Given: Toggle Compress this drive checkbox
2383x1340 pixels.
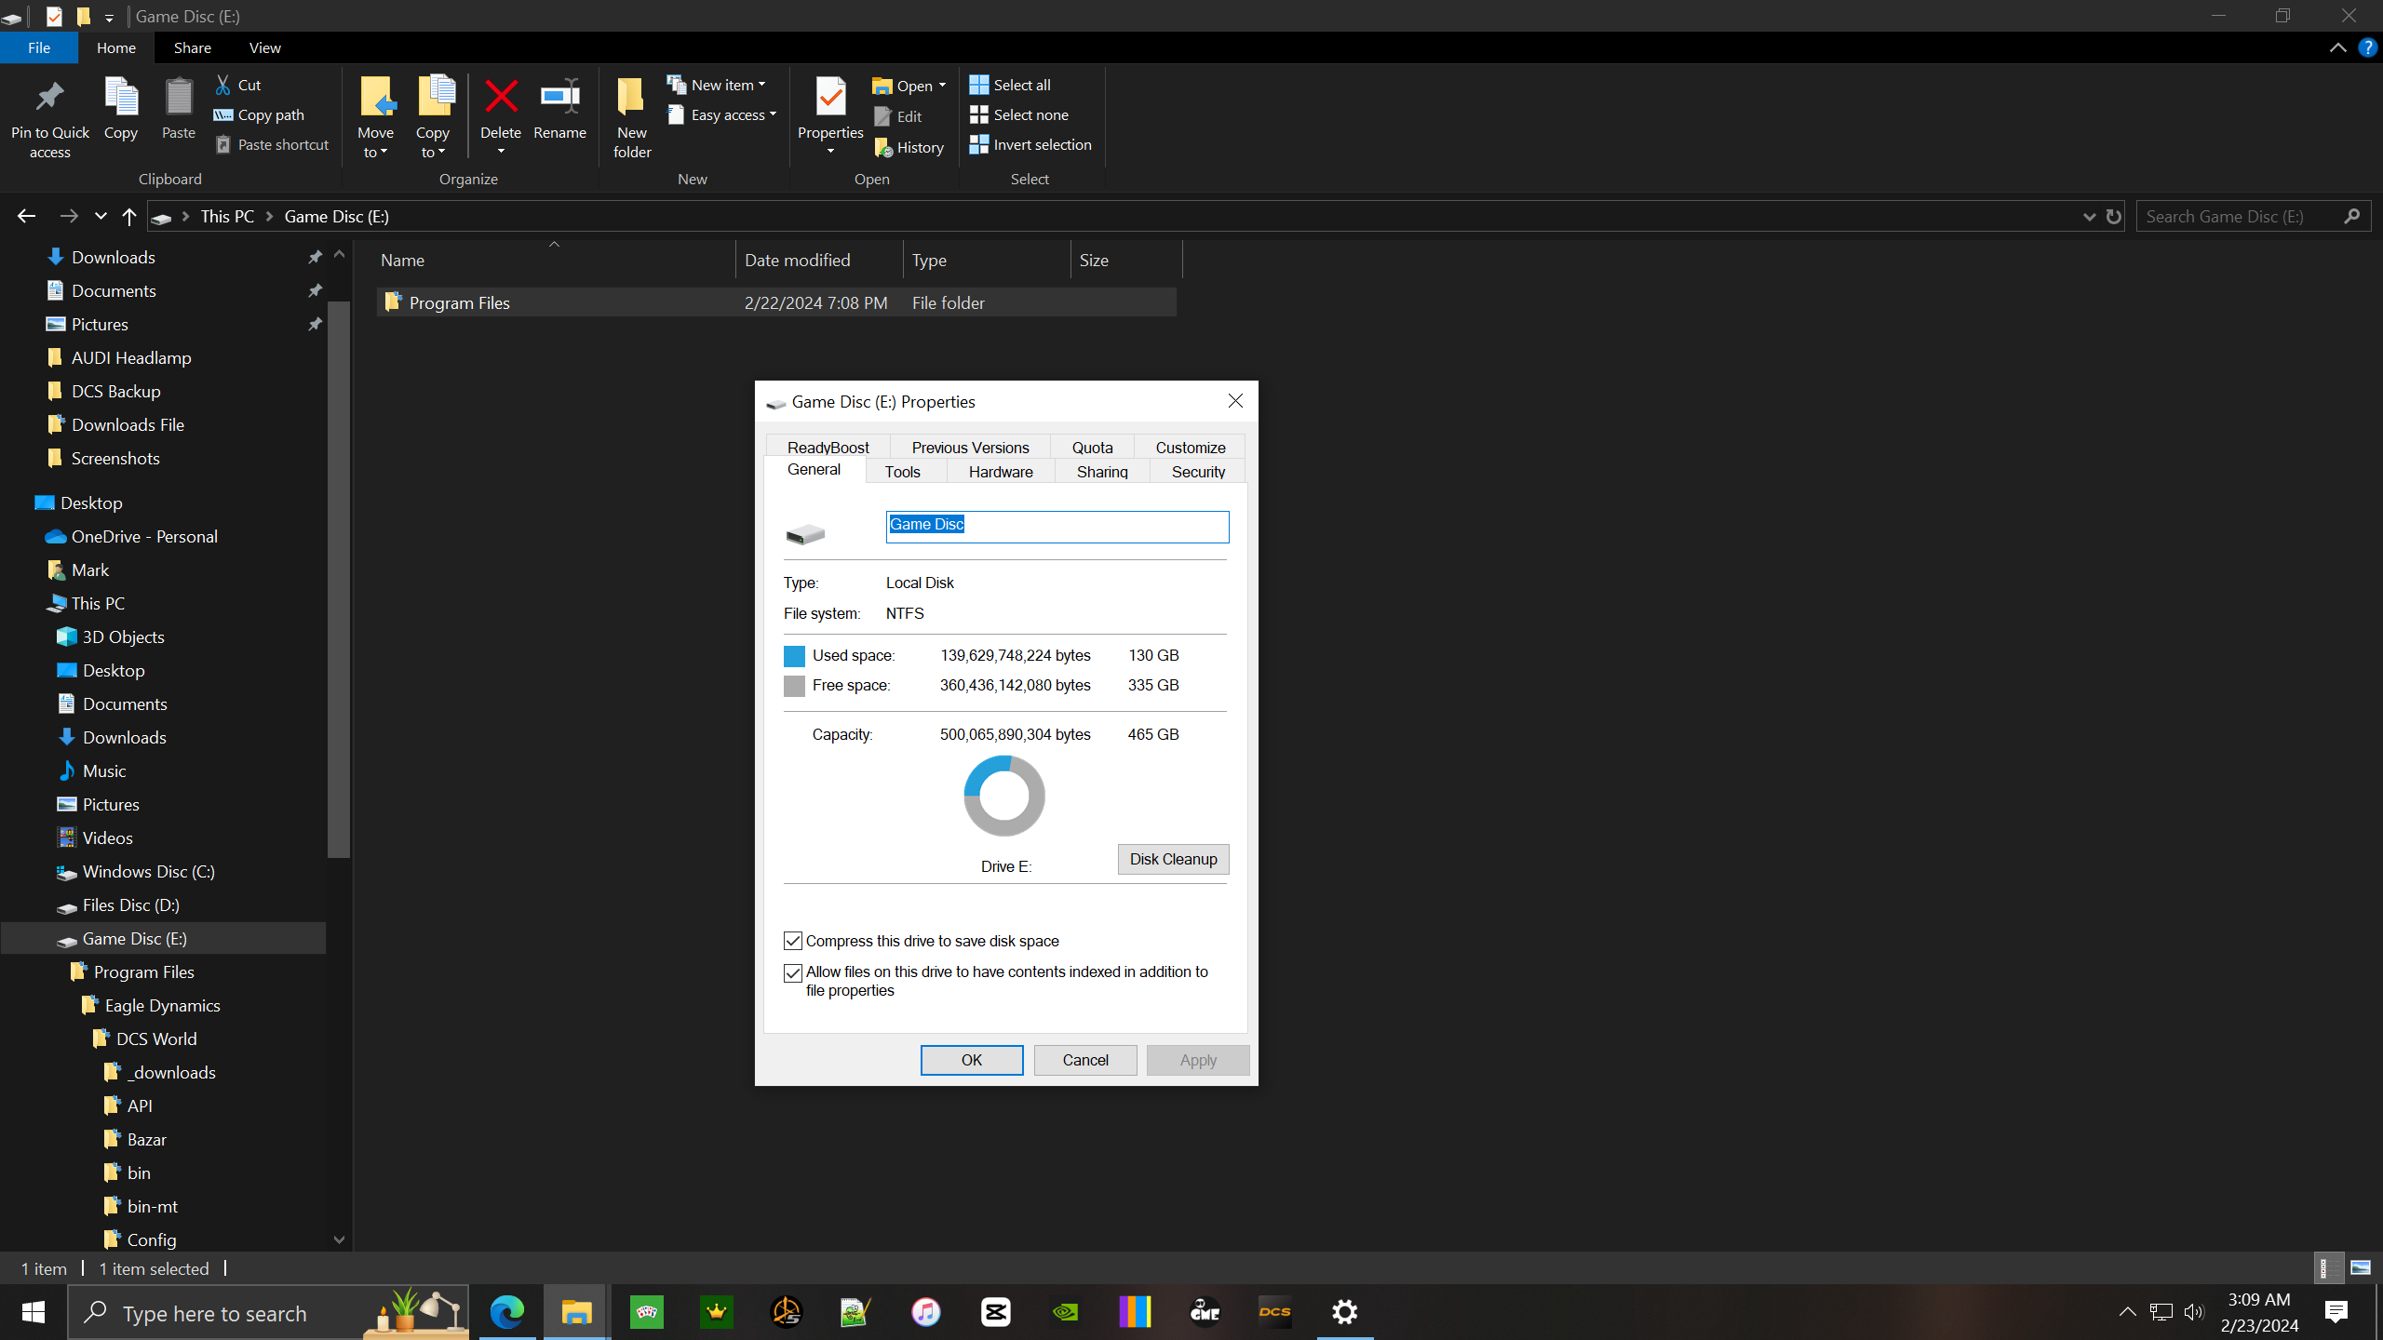Looking at the screenshot, I should tap(793, 941).
